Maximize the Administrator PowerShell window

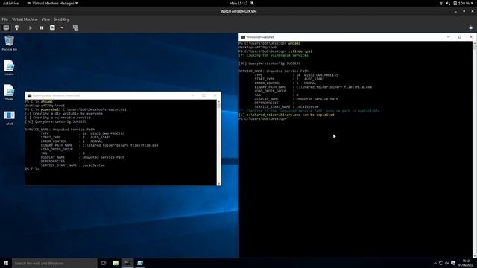[x=203, y=95]
